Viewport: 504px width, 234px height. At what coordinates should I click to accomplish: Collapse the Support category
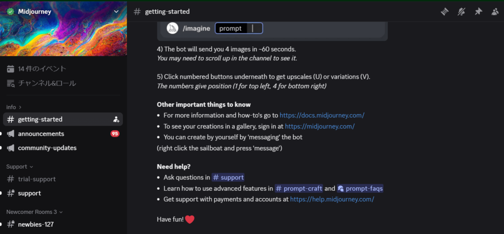click(20, 167)
